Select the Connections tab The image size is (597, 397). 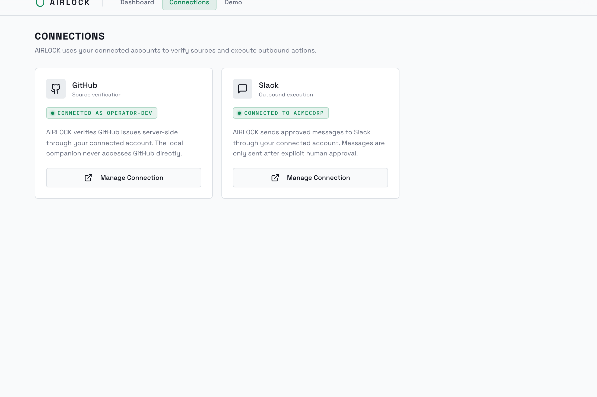tap(189, 3)
